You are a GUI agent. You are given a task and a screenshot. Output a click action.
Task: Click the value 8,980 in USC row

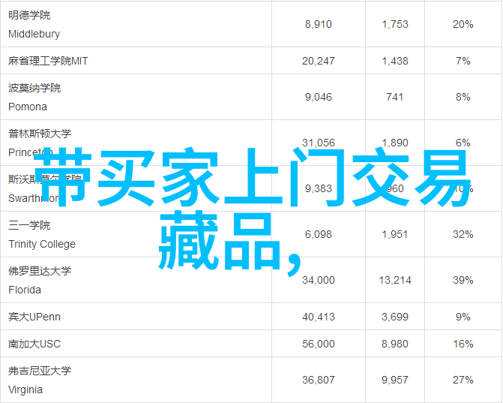pos(395,344)
